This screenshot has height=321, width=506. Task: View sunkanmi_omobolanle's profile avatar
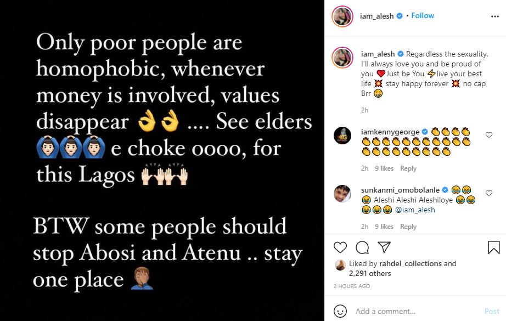[x=342, y=194]
